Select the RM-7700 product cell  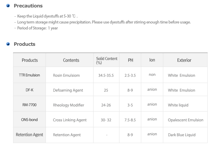click(x=29, y=104)
